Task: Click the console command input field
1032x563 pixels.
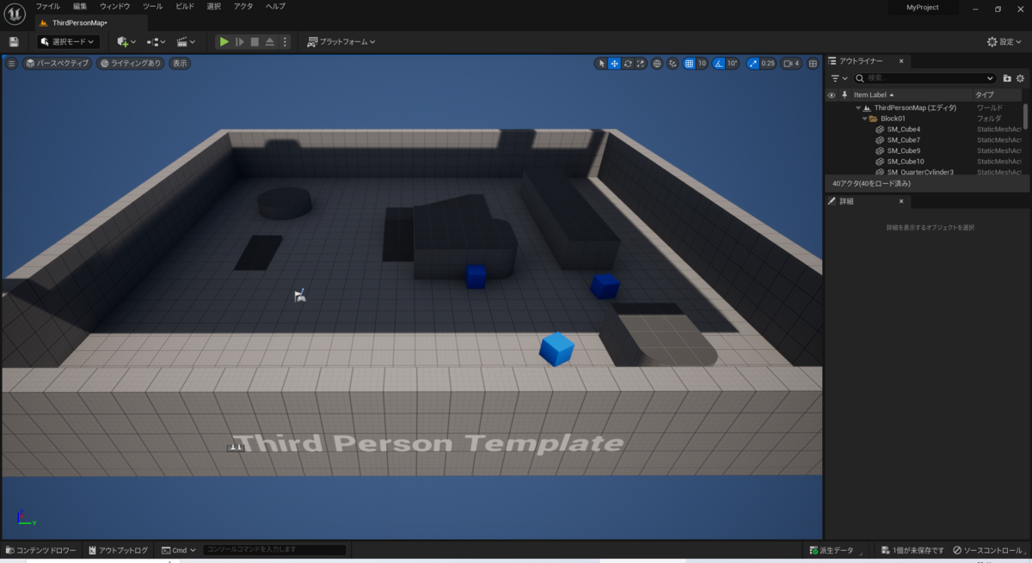Action: click(273, 550)
